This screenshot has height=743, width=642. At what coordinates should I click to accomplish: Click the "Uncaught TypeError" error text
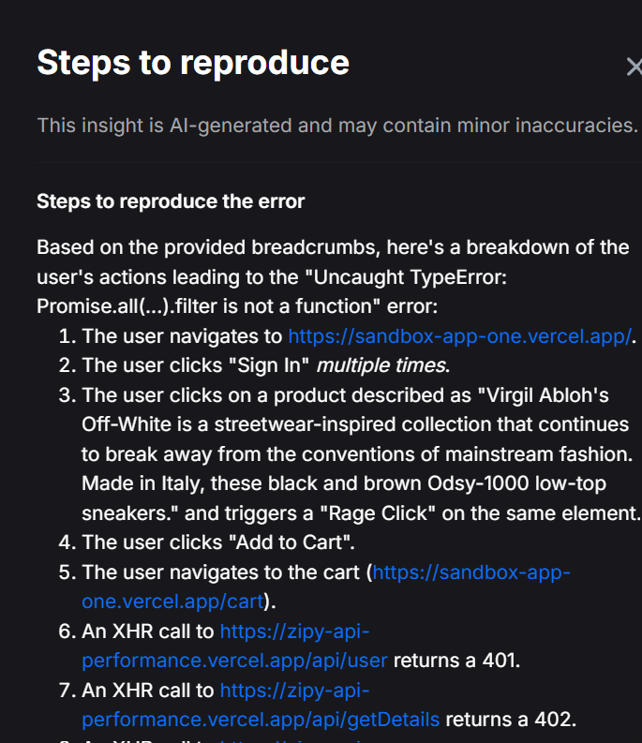399,277
